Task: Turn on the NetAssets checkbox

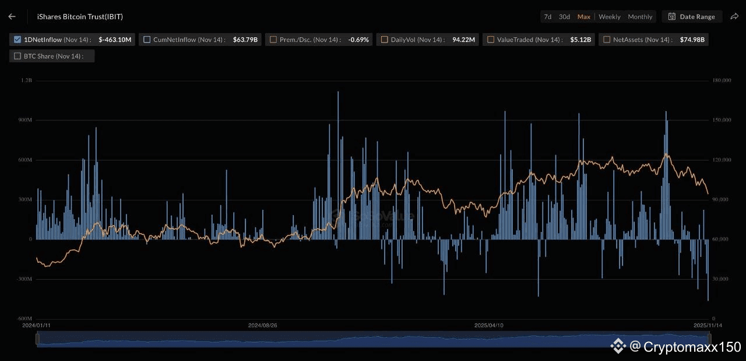Action: click(x=607, y=40)
